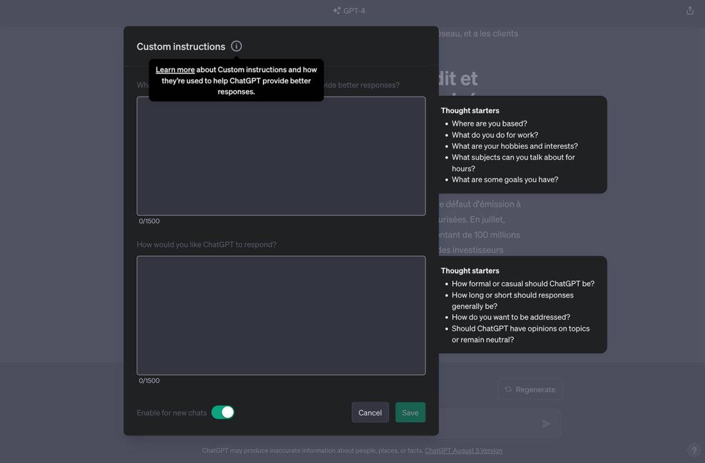The image size is (705, 463).
Task: Focus the first custom instructions text box
Action: [281, 156]
